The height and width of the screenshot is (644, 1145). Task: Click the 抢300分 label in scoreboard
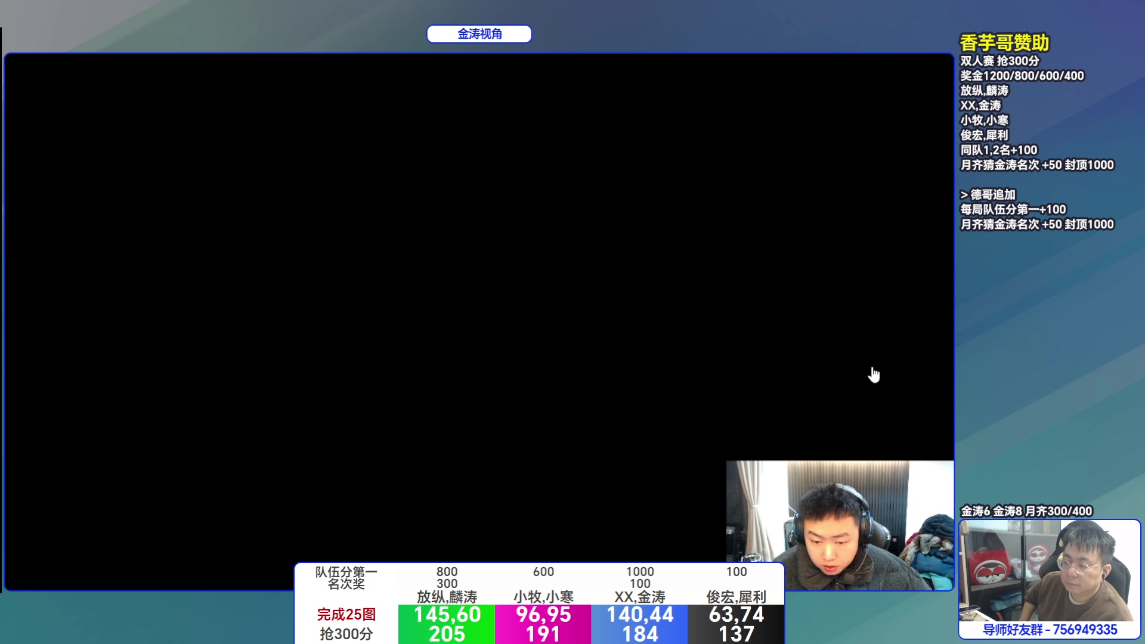point(346,634)
